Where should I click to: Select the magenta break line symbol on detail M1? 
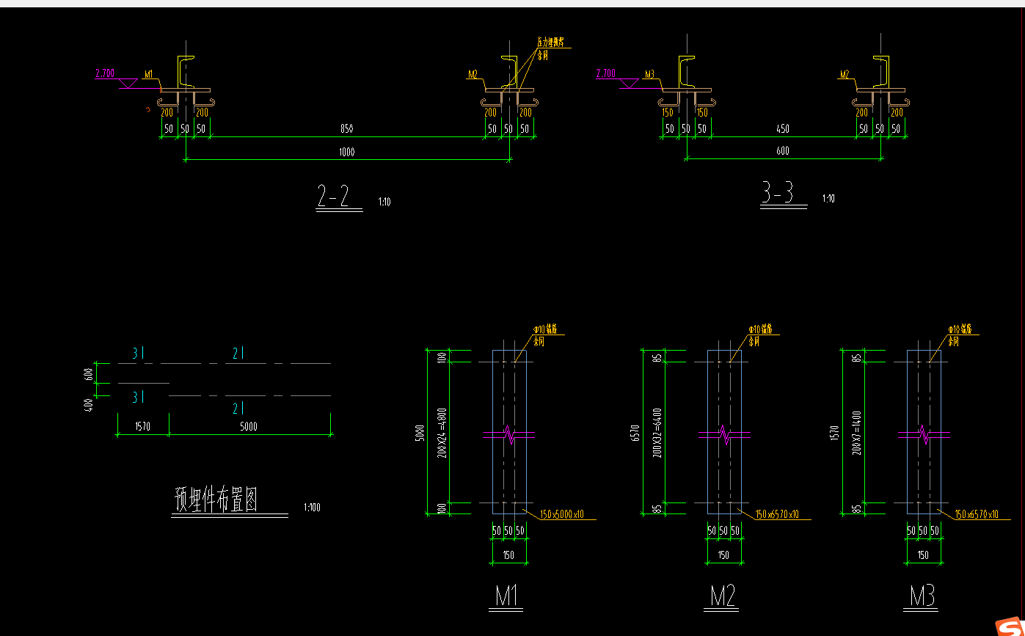tap(508, 436)
